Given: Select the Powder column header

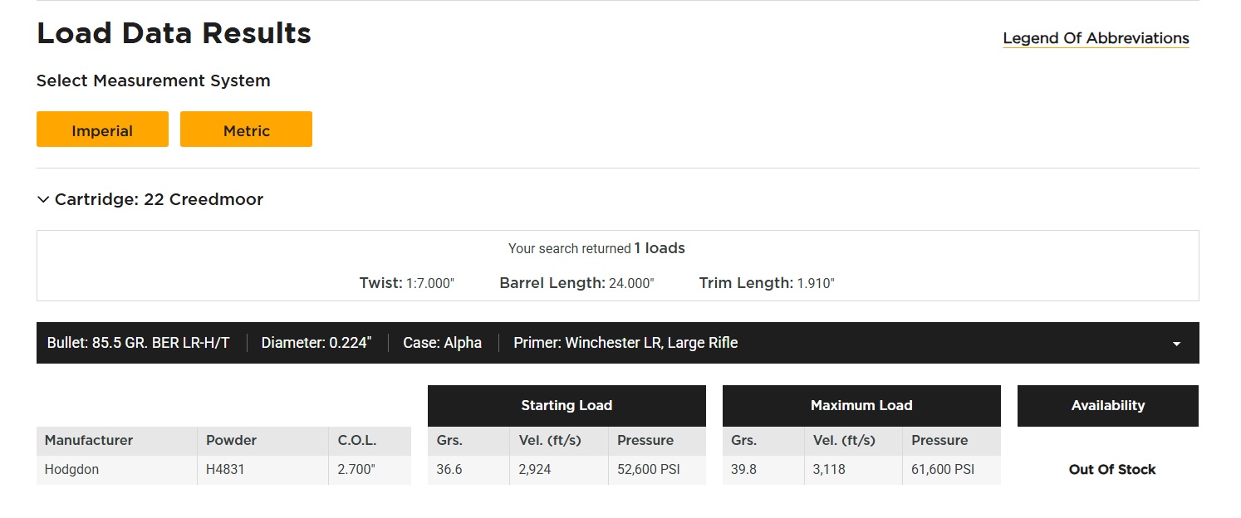Looking at the screenshot, I should pos(232,441).
